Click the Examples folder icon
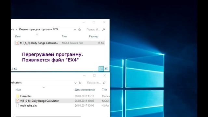208x117 pixels. 17,96
